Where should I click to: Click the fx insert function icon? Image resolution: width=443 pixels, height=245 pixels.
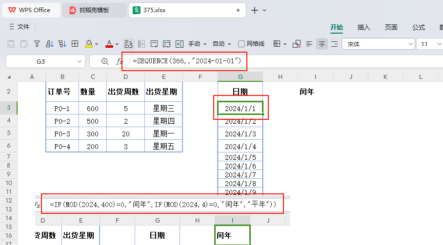[x=119, y=61]
